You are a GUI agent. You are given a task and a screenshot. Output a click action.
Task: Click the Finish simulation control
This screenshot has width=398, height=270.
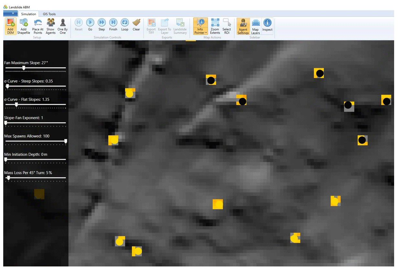click(113, 25)
